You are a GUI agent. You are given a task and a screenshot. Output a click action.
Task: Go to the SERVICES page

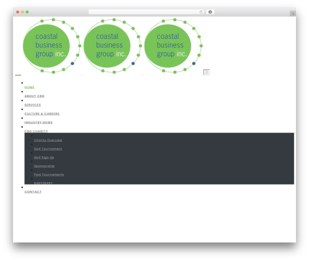[x=33, y=105]
